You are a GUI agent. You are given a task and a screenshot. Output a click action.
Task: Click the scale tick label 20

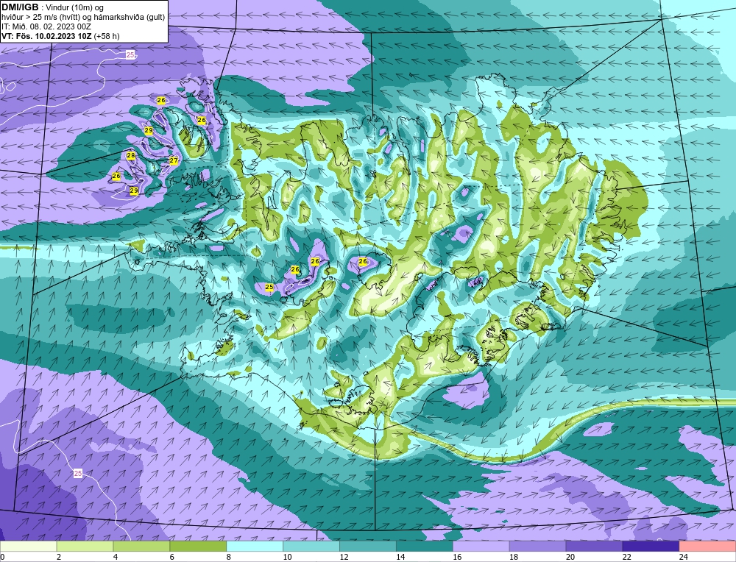pyautogui.click(x=570, y=557)
